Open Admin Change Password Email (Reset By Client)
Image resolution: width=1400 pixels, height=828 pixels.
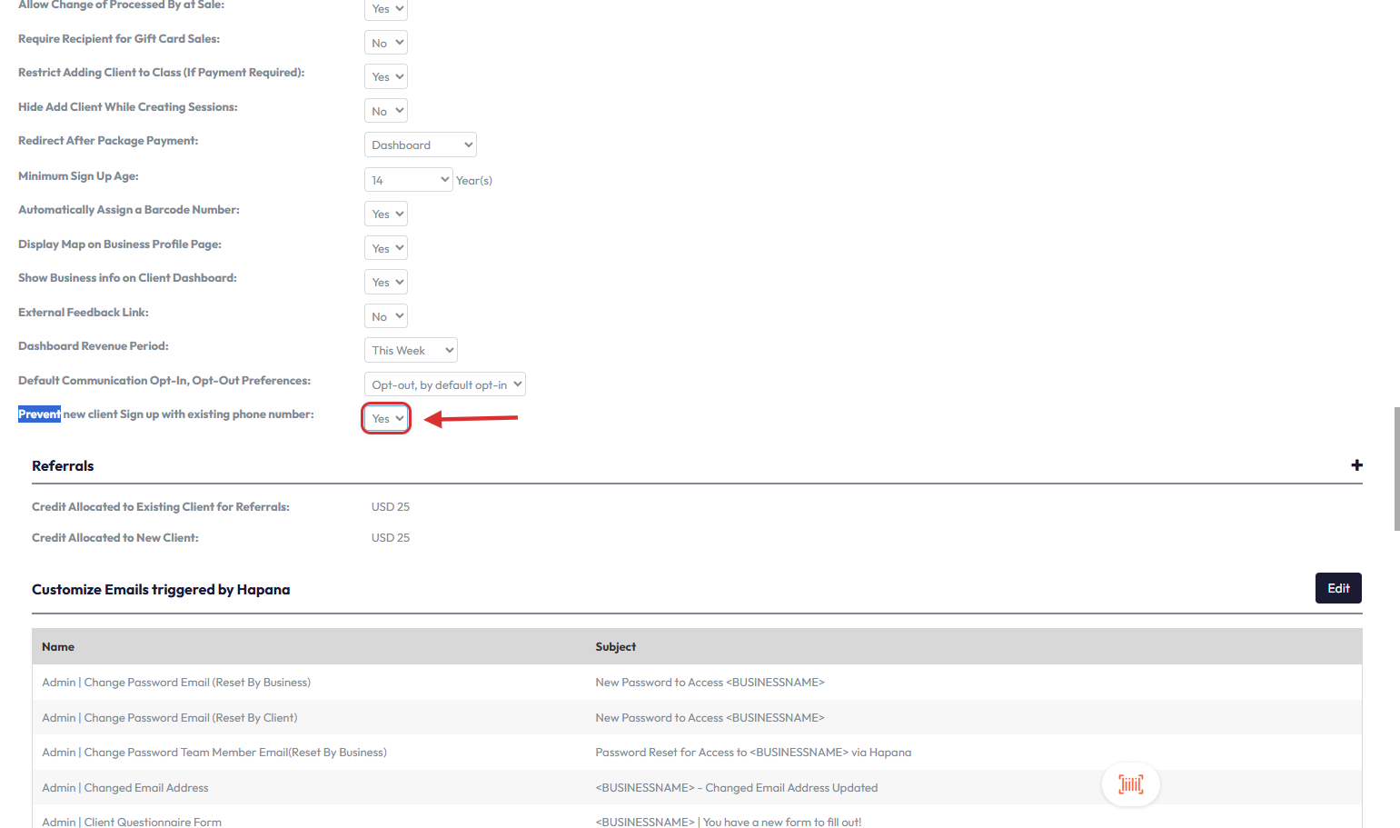(x=170, y=718)
